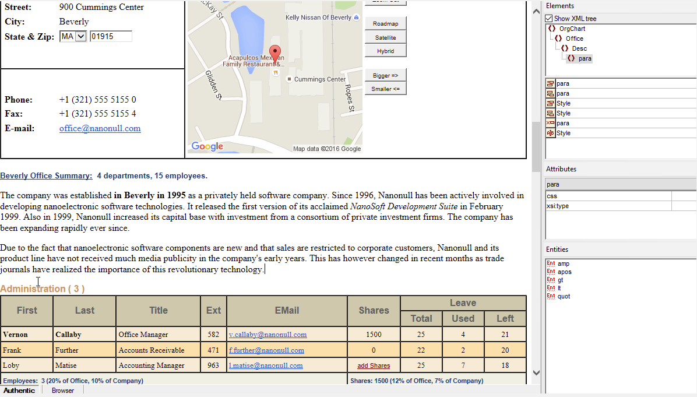The height and width of the screenshot is (397, 697).
Task: Click the Leave column header
Action: point(463,303)
